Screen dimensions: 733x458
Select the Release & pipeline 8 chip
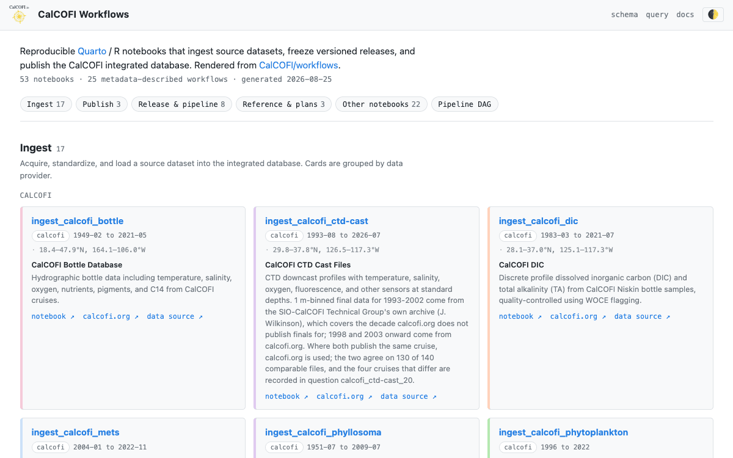pyautogui.click(x=181, y=104)
